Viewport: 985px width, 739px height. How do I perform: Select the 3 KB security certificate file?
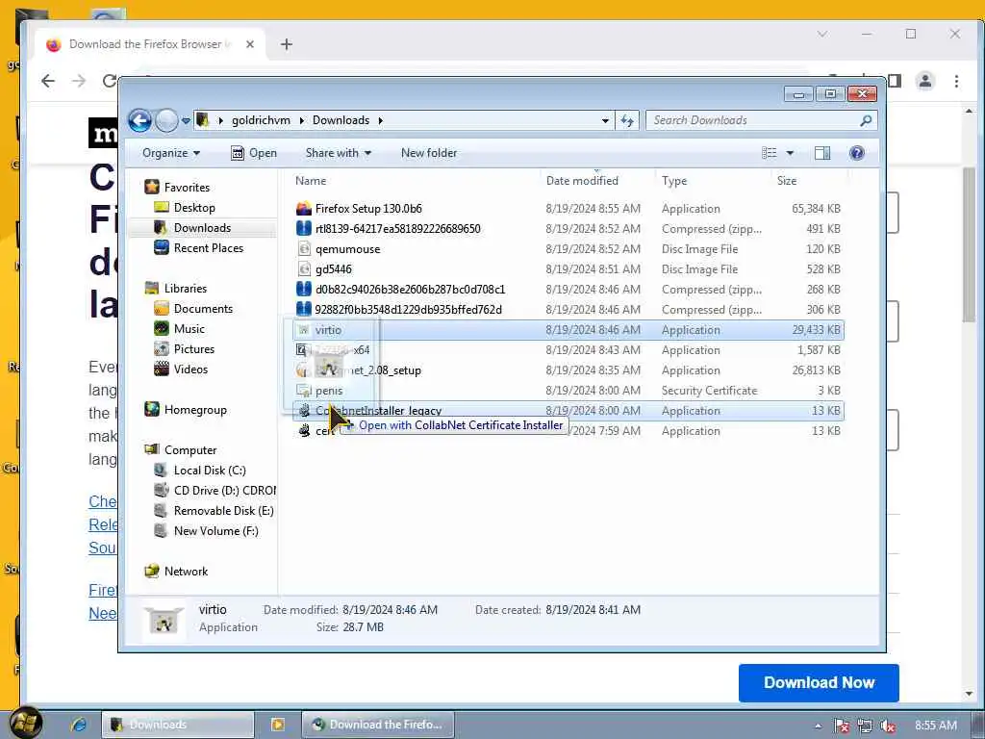(568, 391)
